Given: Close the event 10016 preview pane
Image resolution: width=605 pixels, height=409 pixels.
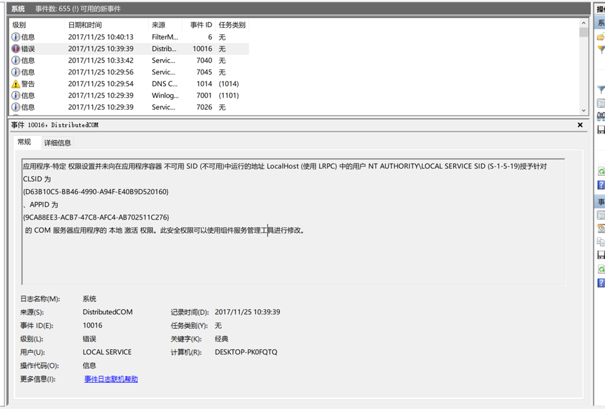Looking at the screenshot, I should [x=580, y=125].
